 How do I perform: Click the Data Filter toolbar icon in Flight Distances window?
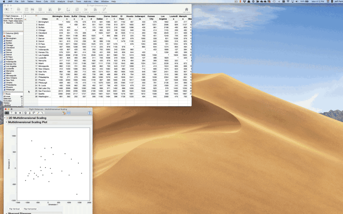pyautogui.click(x=19, y=10)
